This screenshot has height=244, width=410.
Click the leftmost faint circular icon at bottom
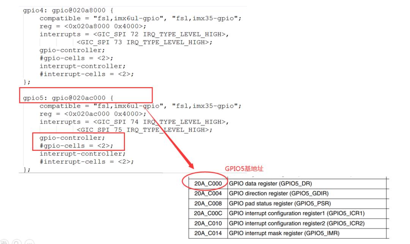tap(4, 242)
